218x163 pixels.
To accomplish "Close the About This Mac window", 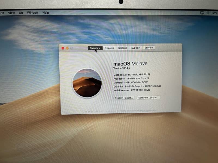I will (x=63, y=48).
